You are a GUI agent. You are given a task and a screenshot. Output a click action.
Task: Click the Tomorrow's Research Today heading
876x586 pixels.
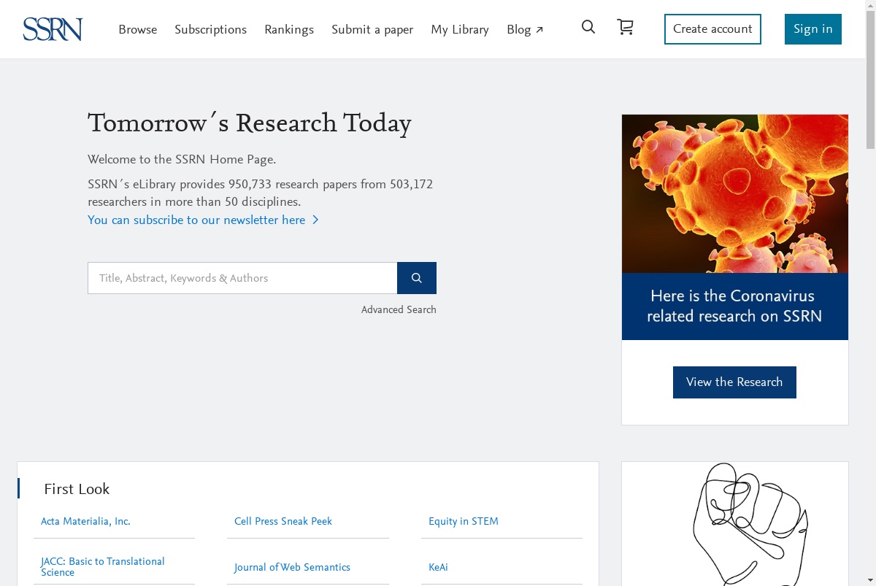[250, 123]
